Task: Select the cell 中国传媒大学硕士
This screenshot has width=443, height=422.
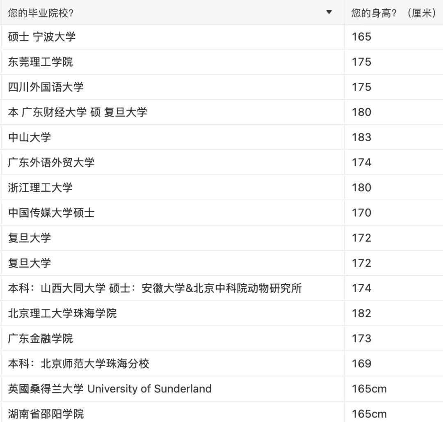Action: pyautogui.click(x=173, y=213)
